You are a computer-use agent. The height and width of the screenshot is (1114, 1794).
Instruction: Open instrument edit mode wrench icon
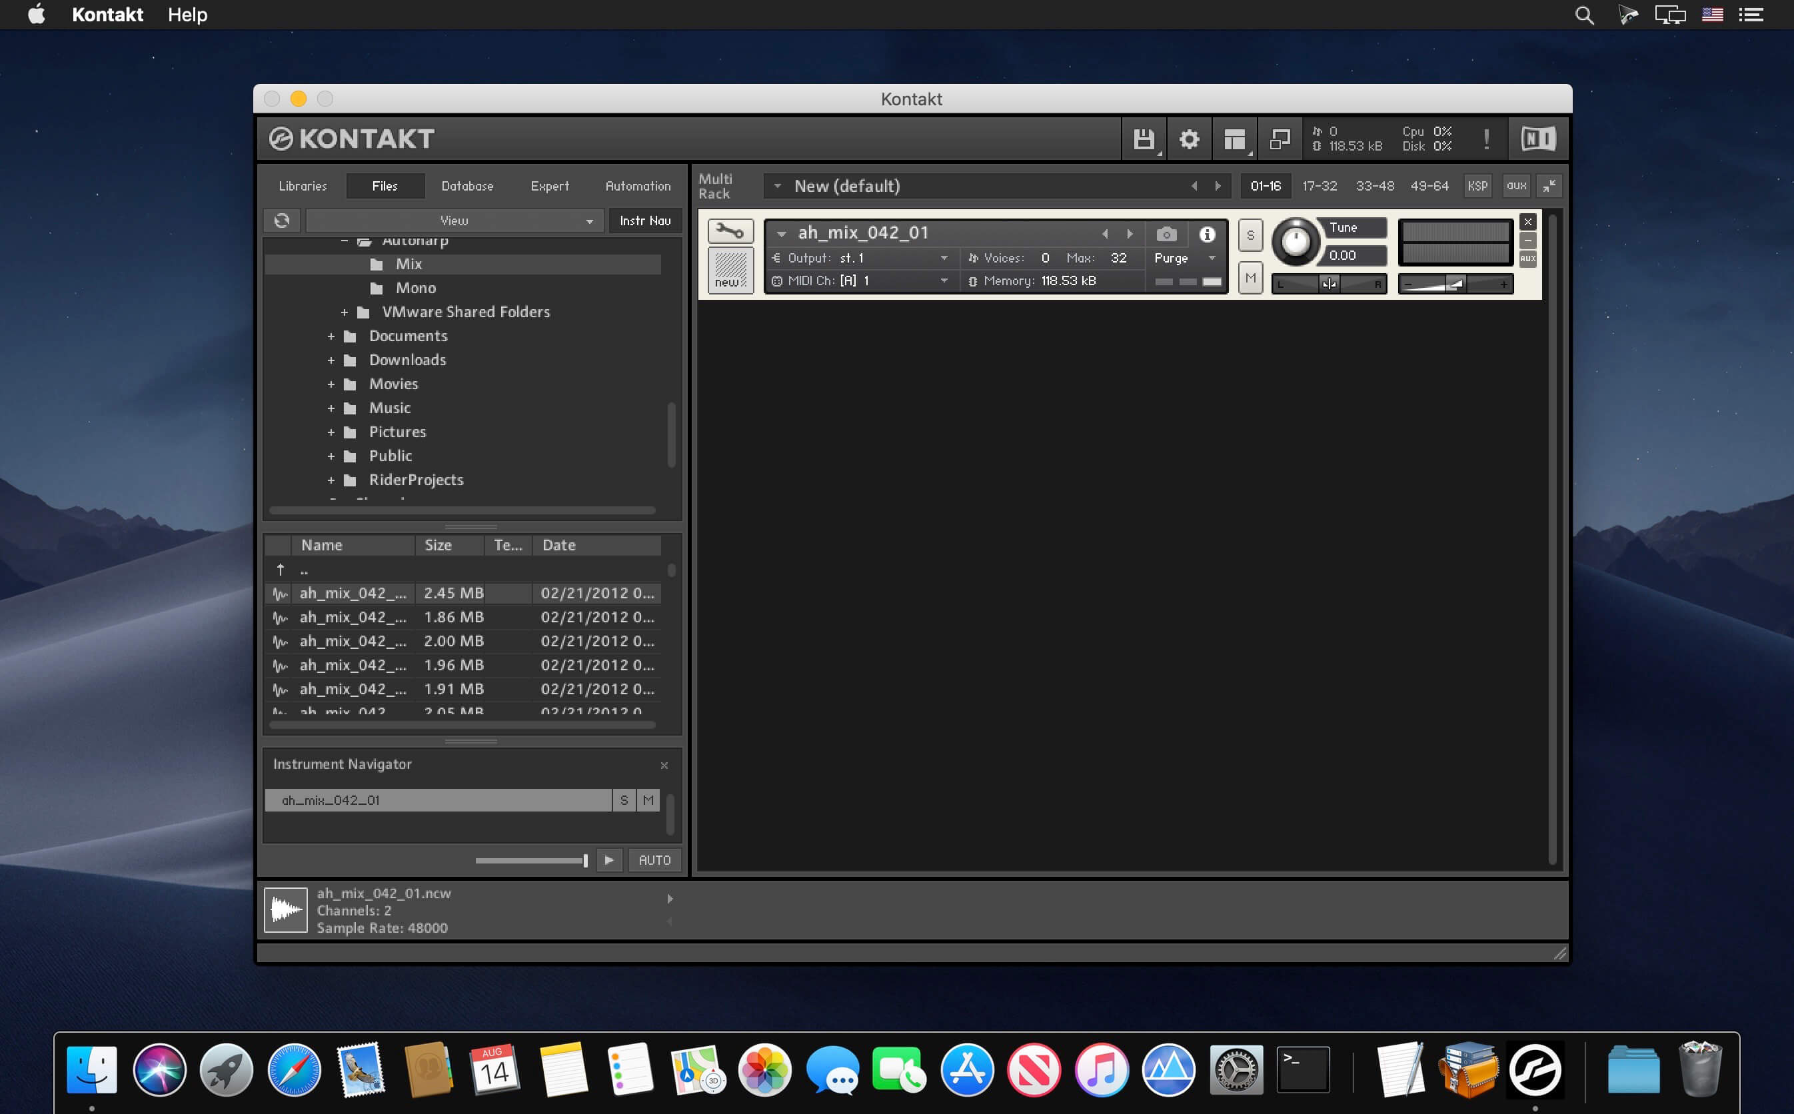(730, 231)
